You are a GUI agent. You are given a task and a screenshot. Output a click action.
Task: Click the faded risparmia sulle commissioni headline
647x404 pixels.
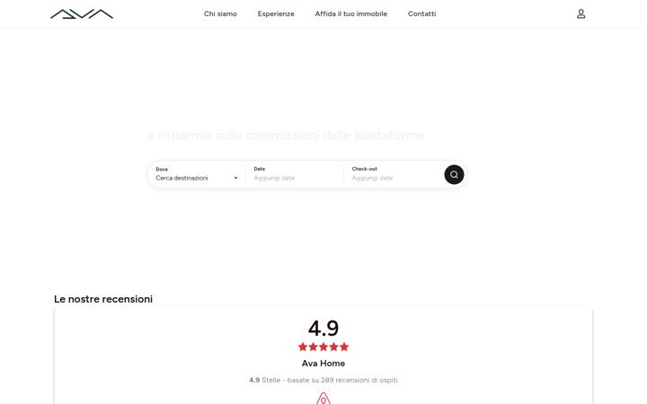[x=286, y=136]
